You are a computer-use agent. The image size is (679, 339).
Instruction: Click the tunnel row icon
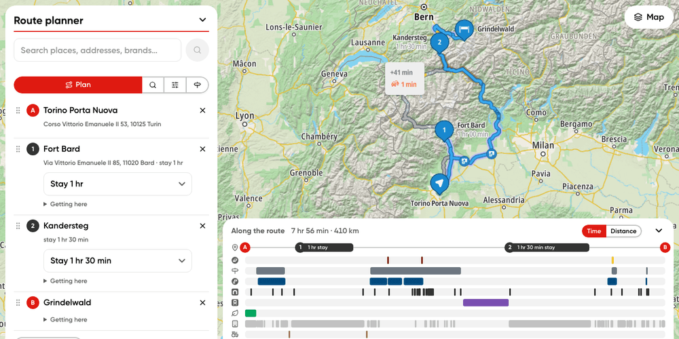235,292
